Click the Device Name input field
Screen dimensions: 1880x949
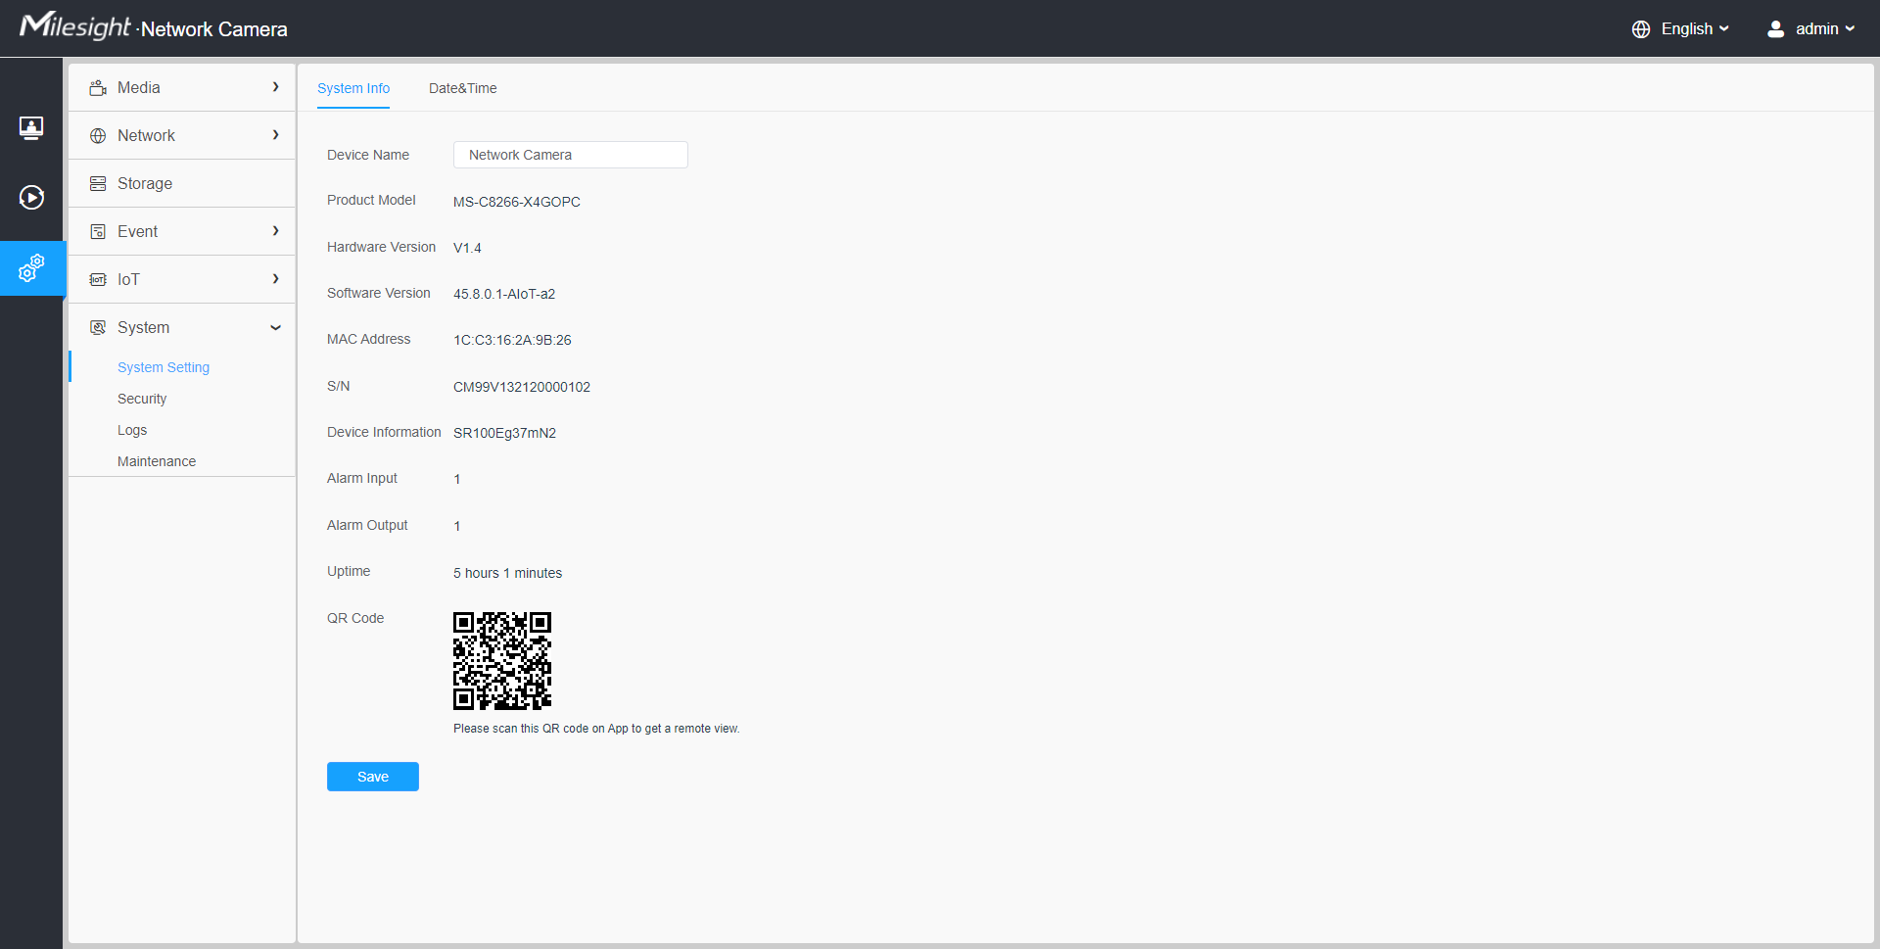point(571,155)
